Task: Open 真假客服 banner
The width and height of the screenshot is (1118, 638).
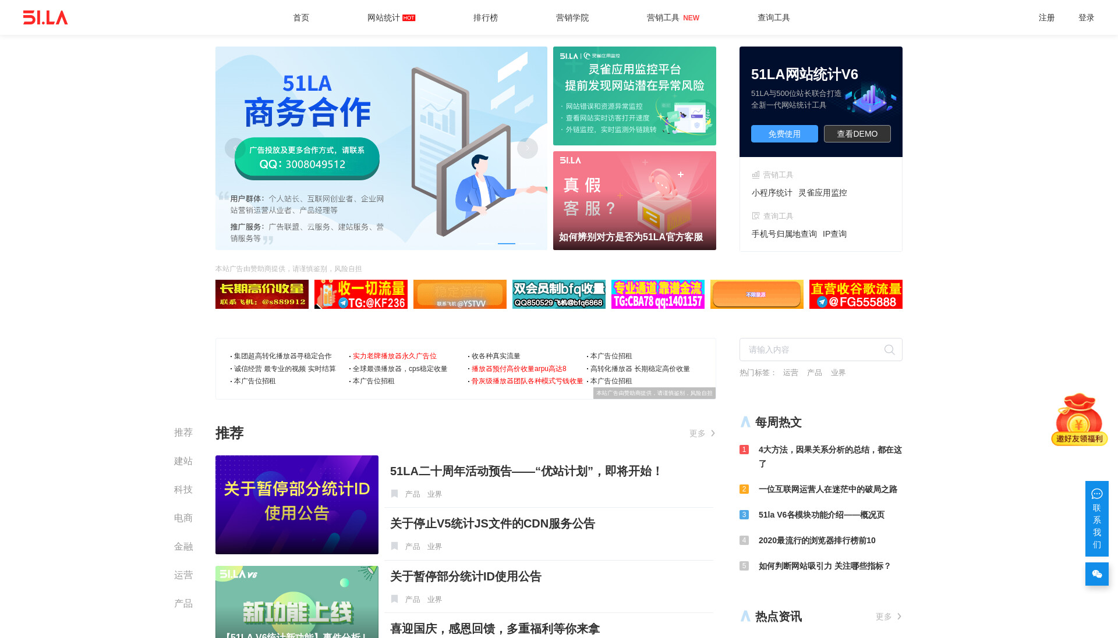Action: pos(635,201)
